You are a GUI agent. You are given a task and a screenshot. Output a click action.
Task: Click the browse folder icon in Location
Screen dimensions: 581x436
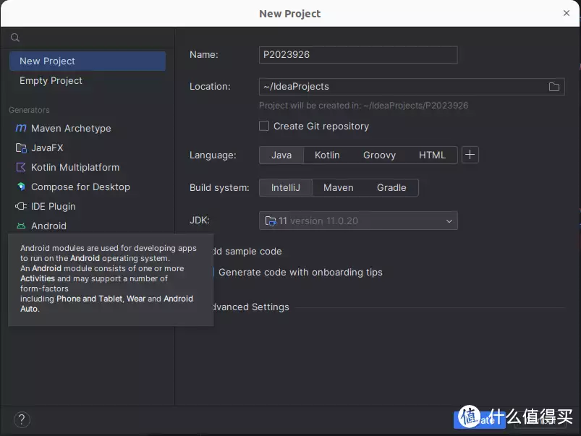[x=554, y=87]
